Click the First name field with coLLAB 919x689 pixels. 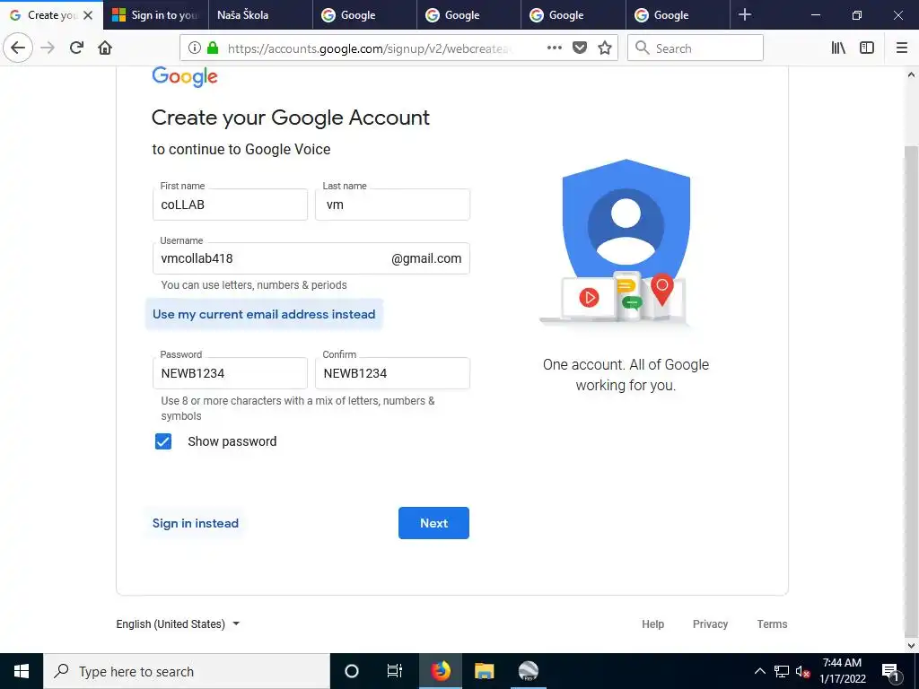(230, 205)
